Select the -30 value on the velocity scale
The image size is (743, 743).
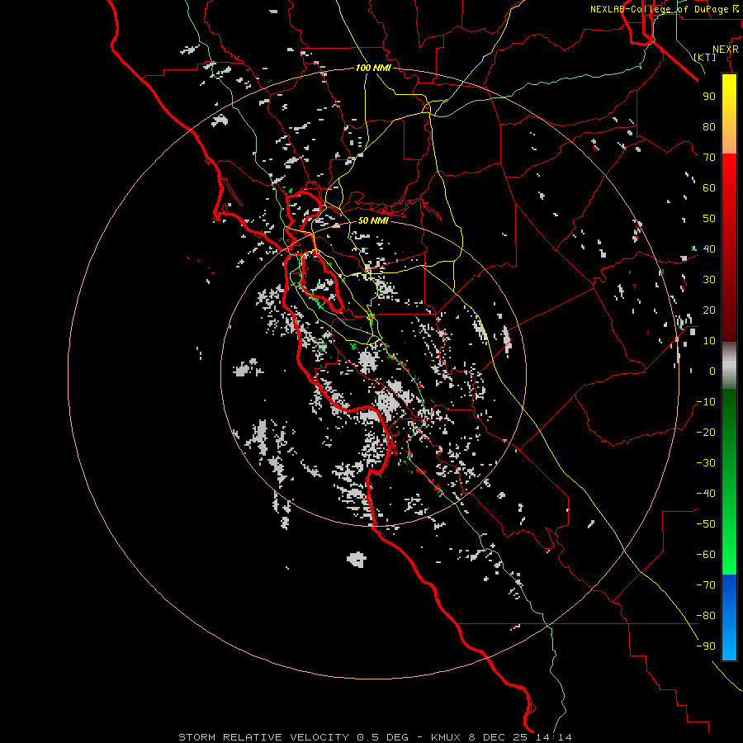(706, 463)
